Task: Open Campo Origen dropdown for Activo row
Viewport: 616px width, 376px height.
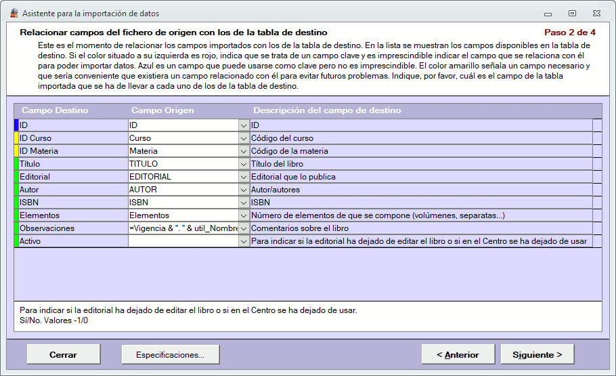Action: (x=244, y=241)
